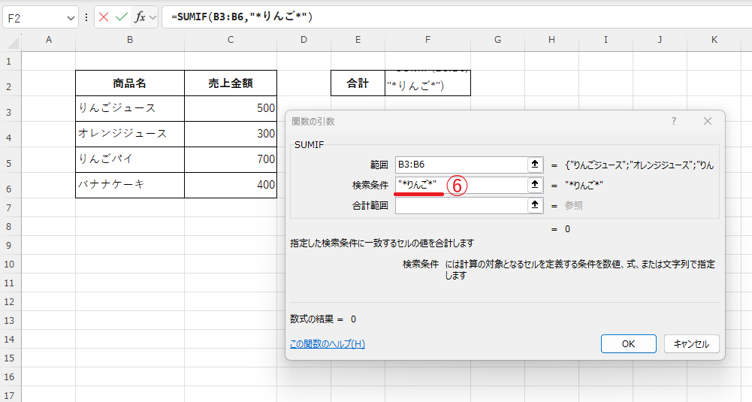Image resolution: width=752 pixels, height=402 pixels.
Task: Click the cell with value 500
Action: [231, 108]
